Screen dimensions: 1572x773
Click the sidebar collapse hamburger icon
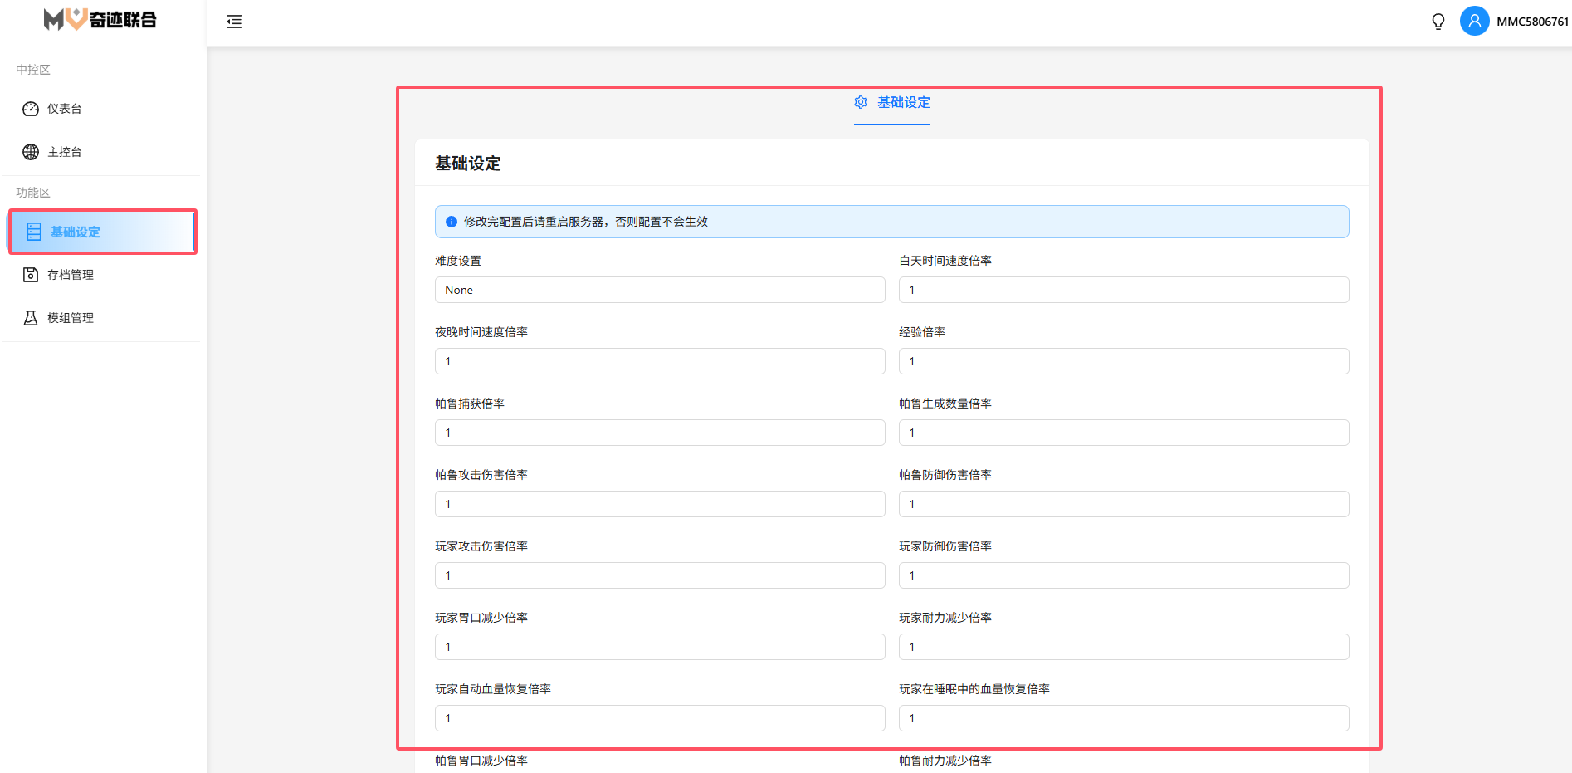coord(234,22)
